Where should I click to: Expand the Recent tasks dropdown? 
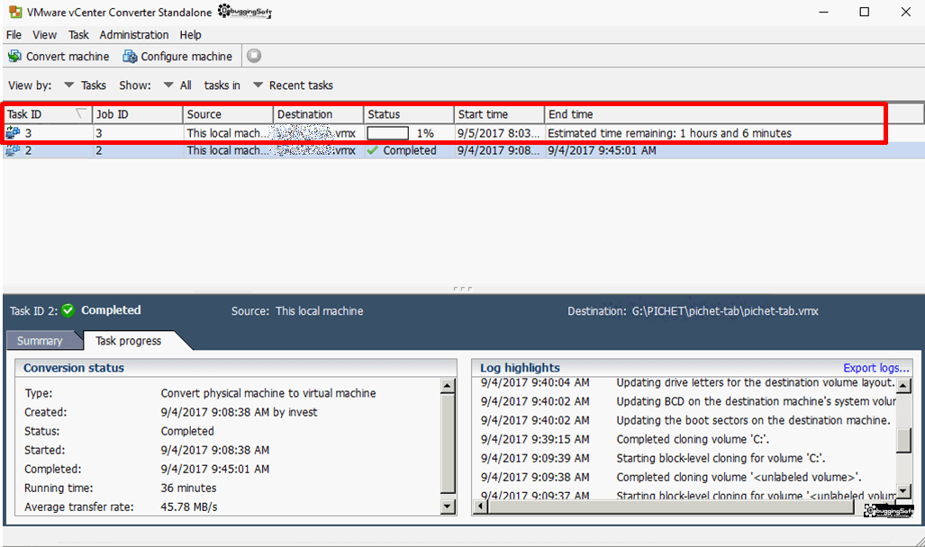[x=258, y=85]
